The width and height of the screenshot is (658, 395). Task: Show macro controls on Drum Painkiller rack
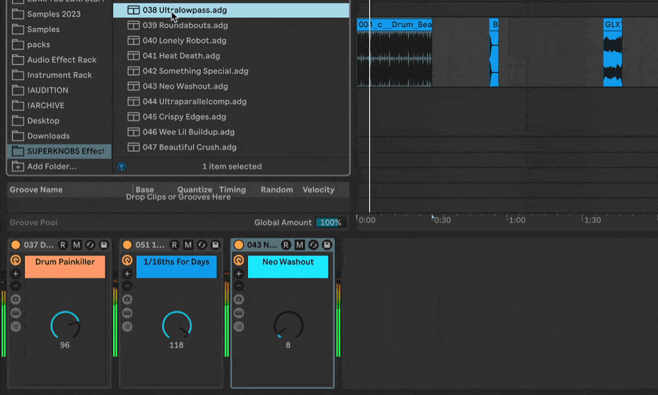pyautogui.click(x=16, y=261)
